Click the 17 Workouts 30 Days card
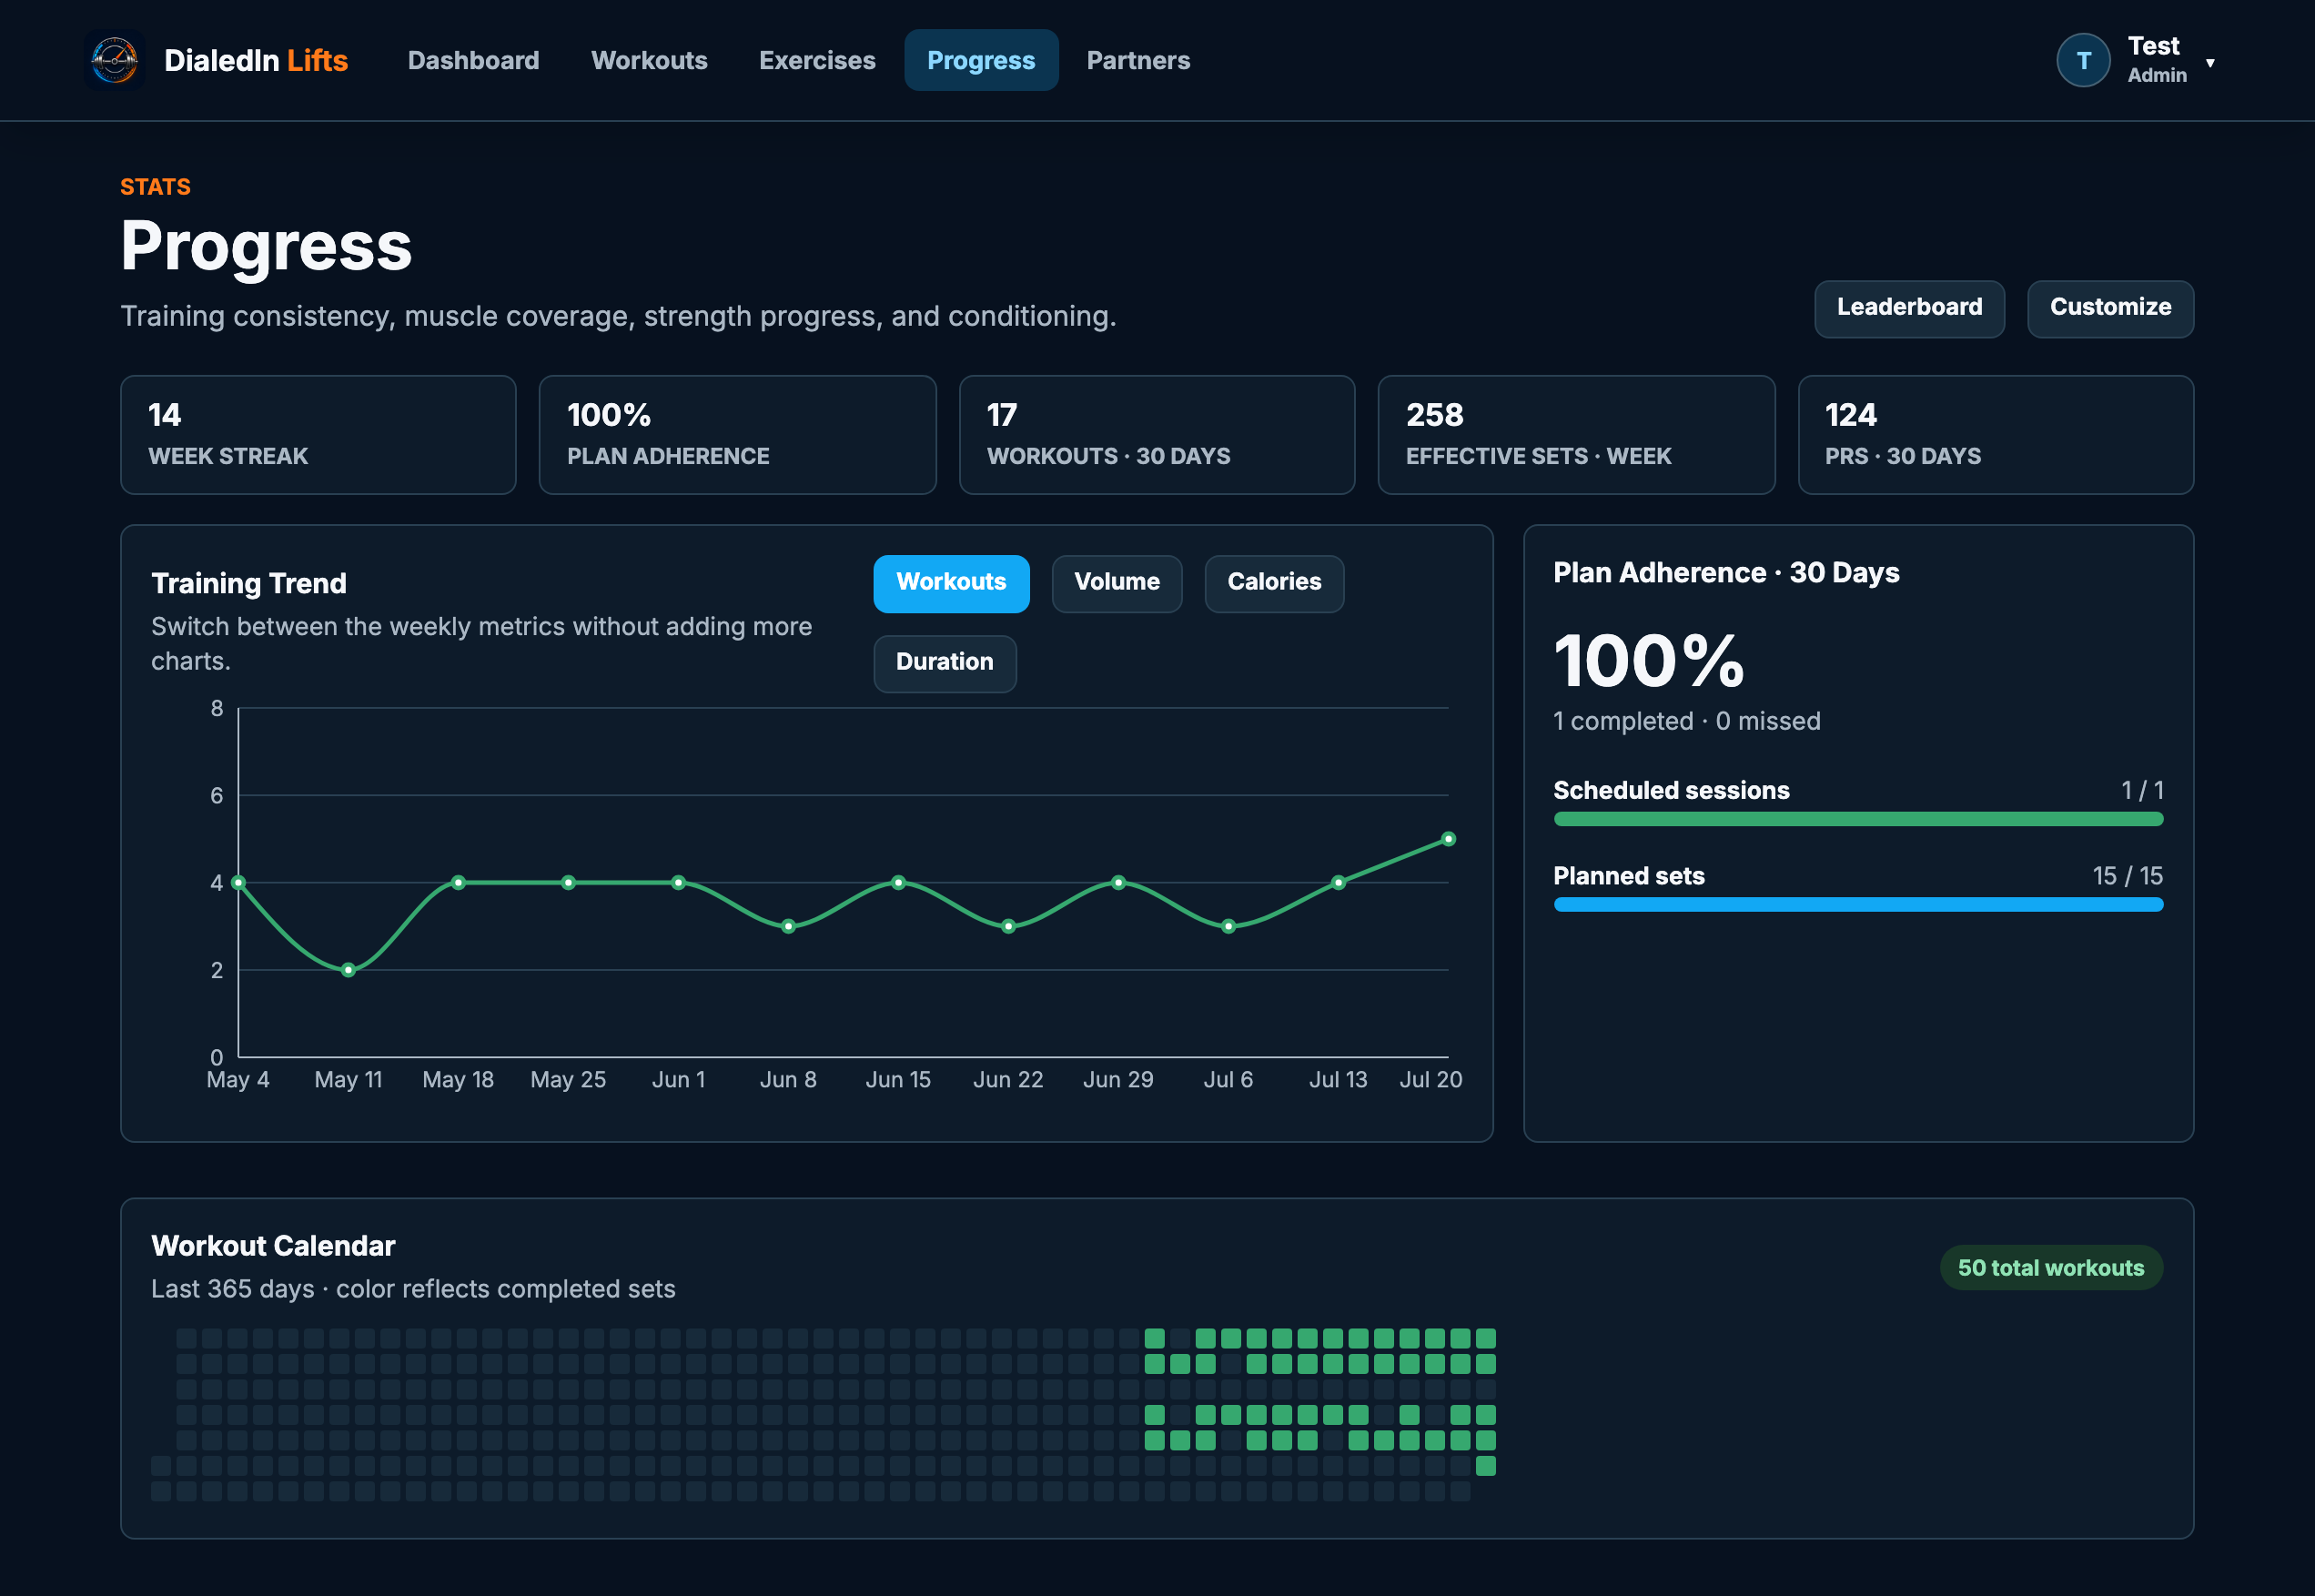The image size is (2315, 1596). 1157,435
